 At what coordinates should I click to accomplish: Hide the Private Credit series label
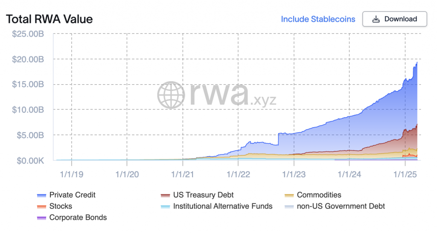coord(73,195)
